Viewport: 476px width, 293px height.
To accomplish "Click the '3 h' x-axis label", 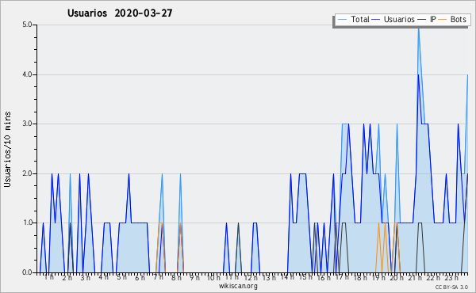I will coord(86,277).
